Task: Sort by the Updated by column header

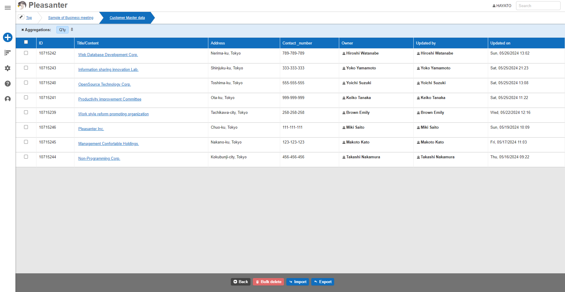Action: point(451,43)
